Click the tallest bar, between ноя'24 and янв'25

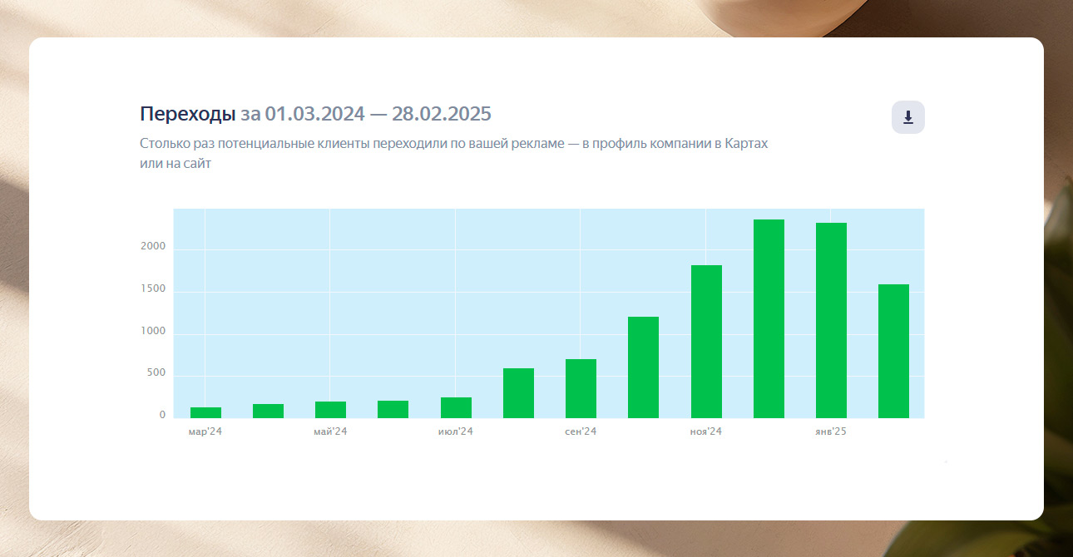pos(769,318)
